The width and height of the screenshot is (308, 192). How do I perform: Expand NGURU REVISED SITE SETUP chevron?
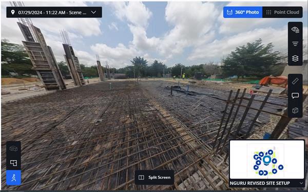tap(301, 183)
